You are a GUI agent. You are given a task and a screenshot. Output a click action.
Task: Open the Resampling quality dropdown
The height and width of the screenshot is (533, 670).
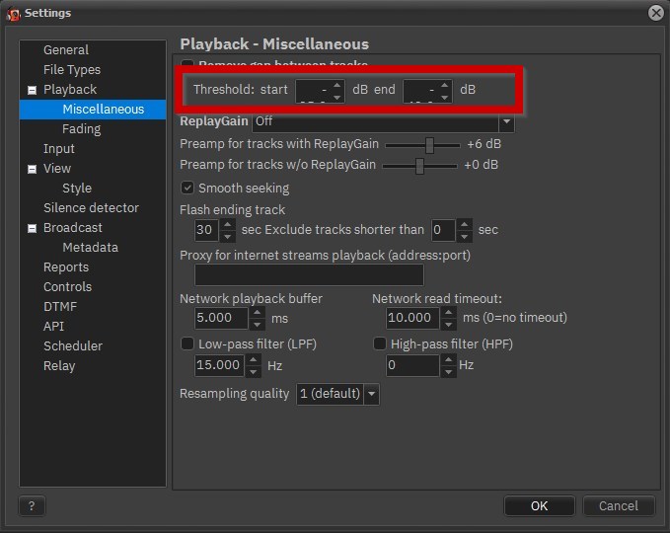click(x=371, y=394)
